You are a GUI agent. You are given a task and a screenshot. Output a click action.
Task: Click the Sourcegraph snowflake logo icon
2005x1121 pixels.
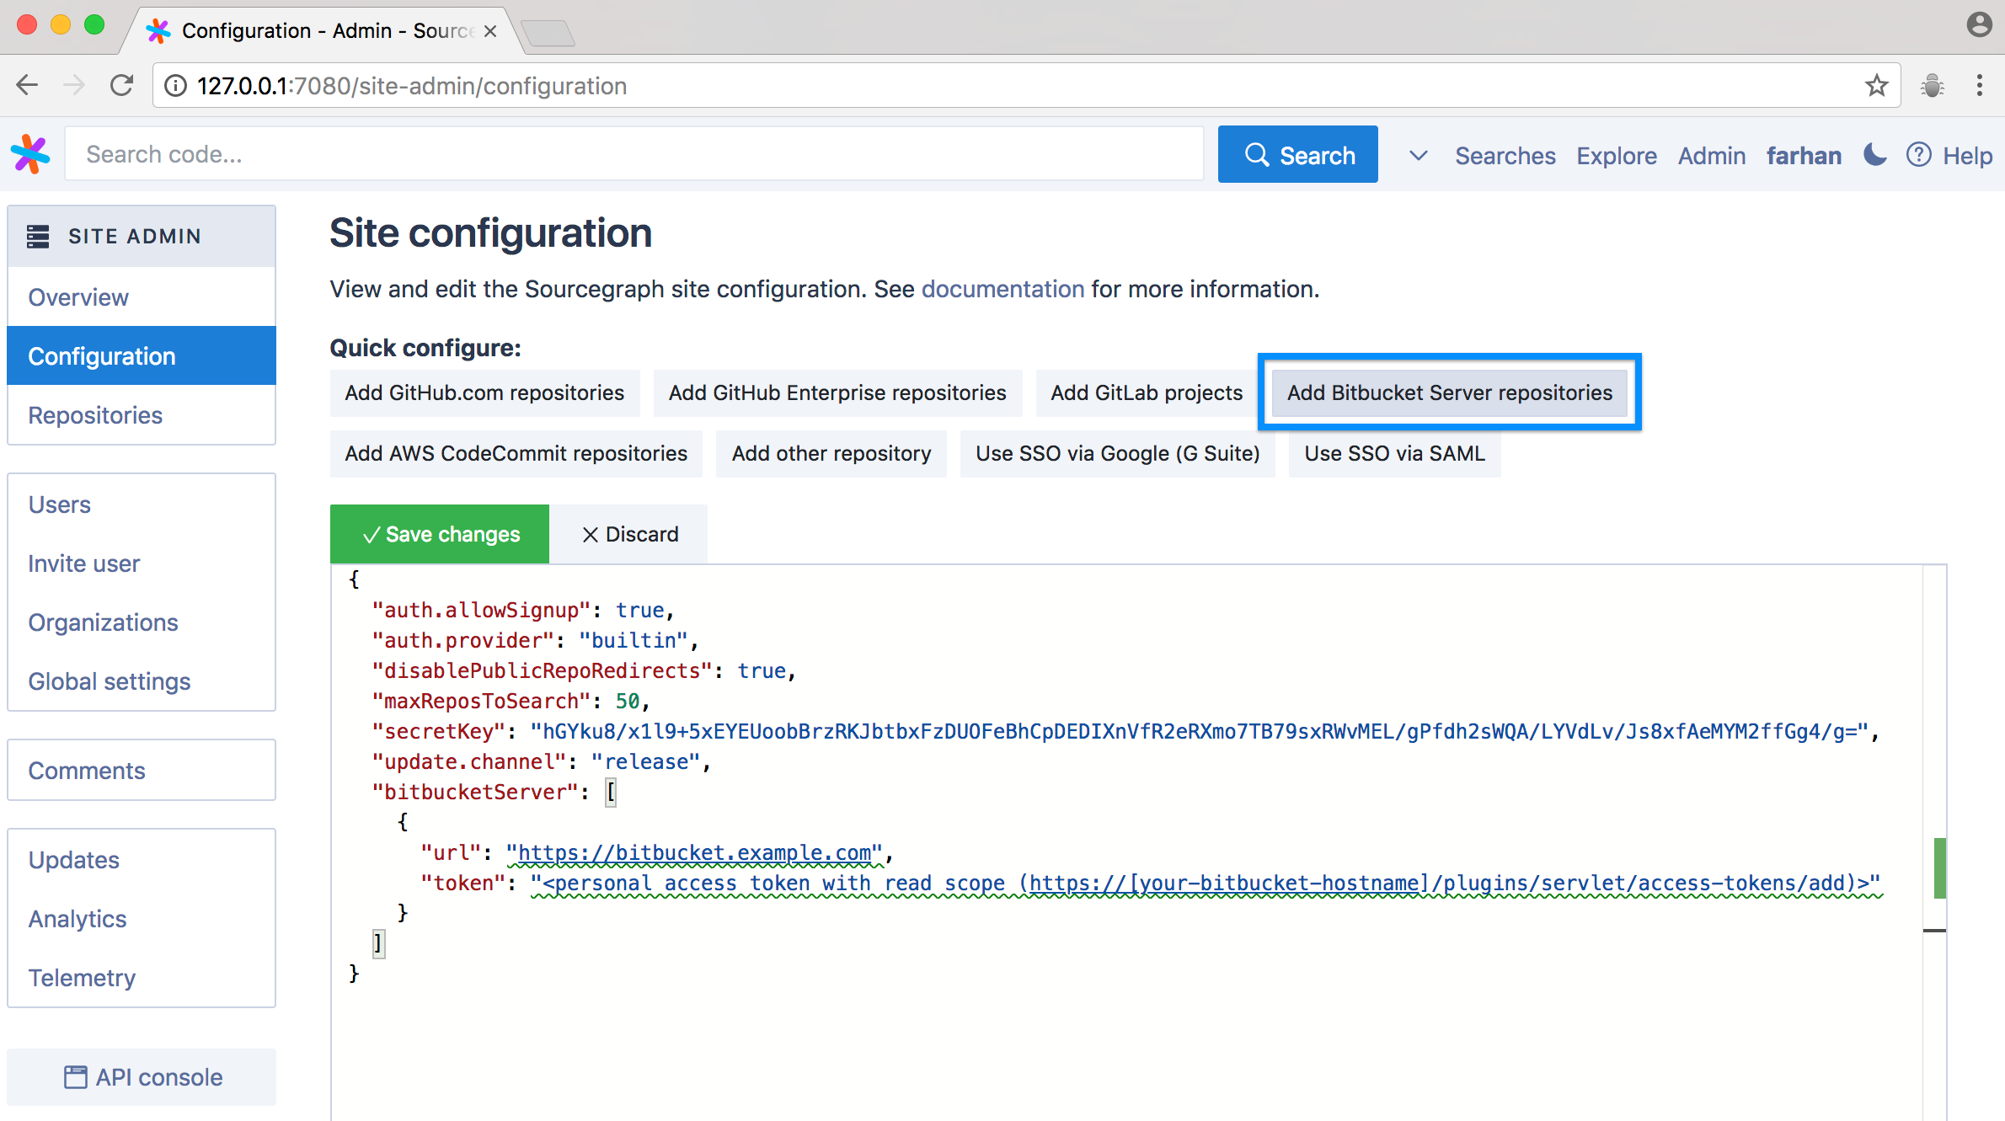(30, 154)
